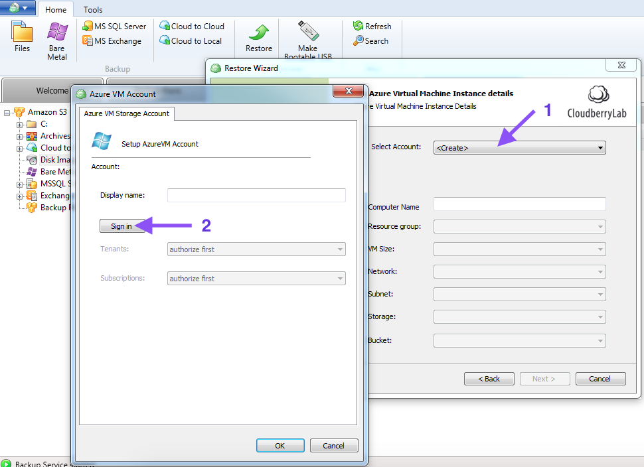Refresh the storage view
This screenshot has height=467, width=644.
tap(372, 27)
